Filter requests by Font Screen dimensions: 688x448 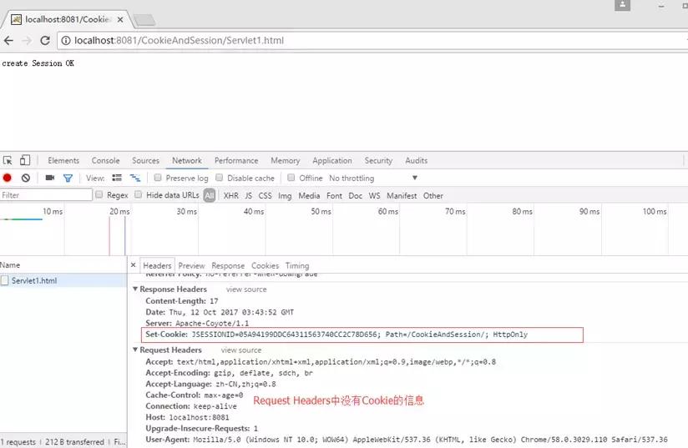pos(334,195)
